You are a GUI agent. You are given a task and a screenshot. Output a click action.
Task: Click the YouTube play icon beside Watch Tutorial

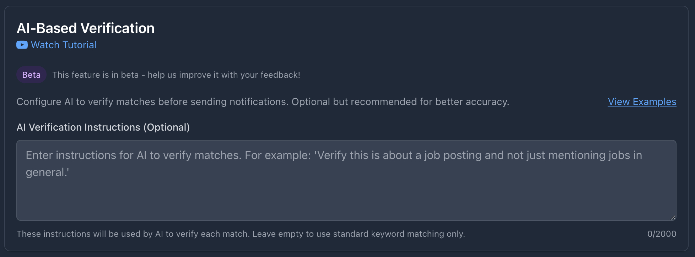click(22, 45)
